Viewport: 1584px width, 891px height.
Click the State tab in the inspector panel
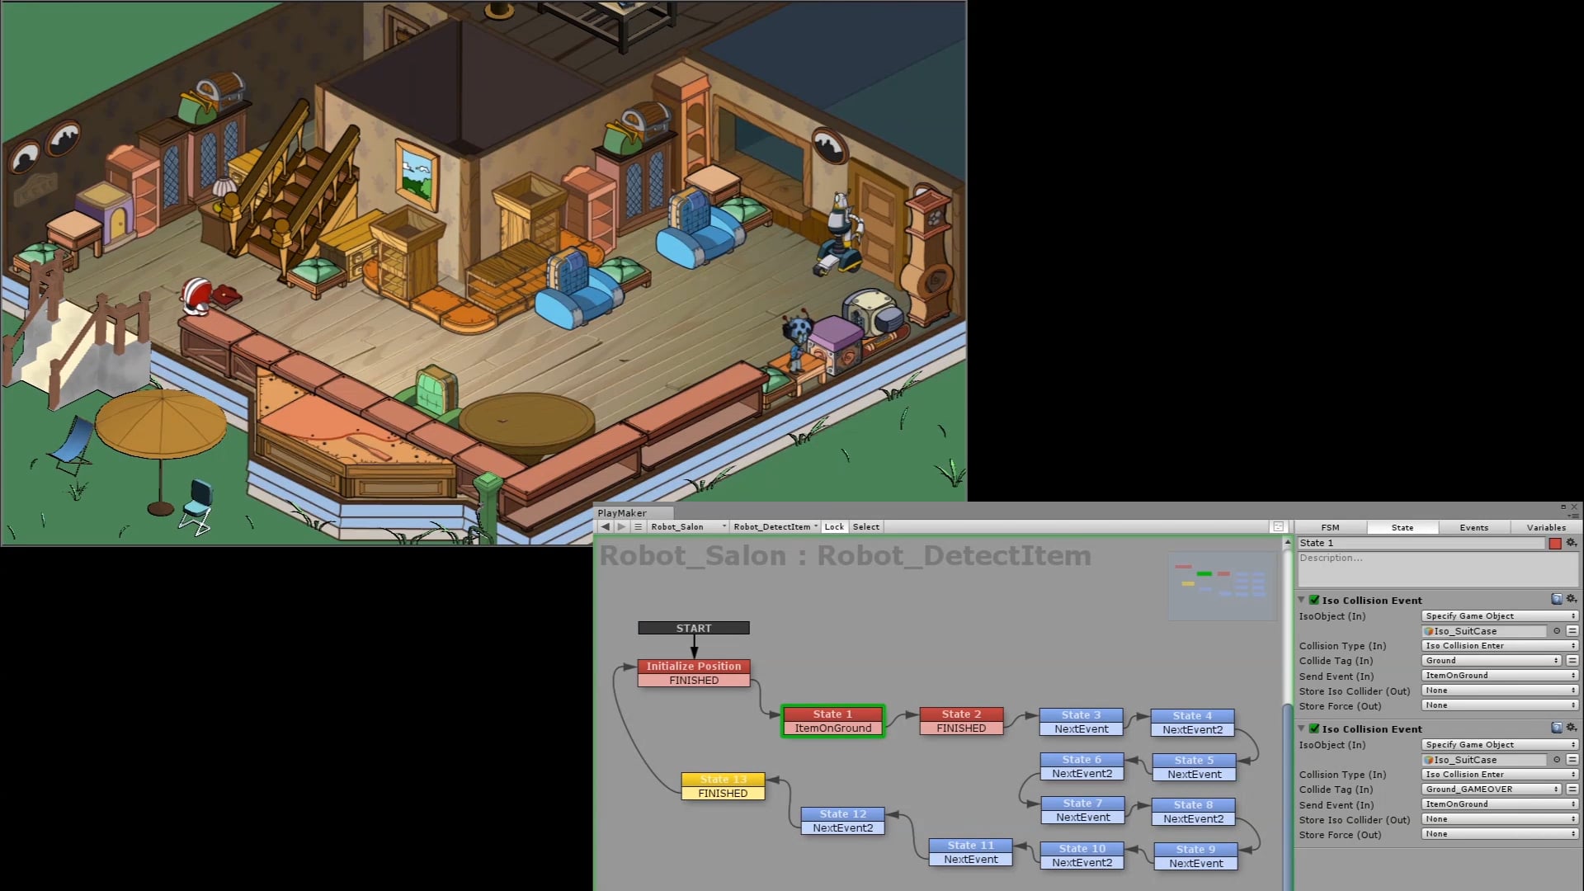1402,526
